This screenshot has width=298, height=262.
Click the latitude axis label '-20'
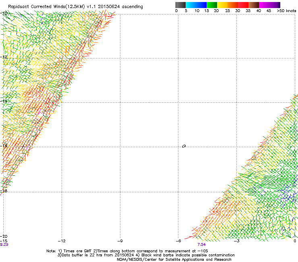pyautogui.click(x=4, y=236)
